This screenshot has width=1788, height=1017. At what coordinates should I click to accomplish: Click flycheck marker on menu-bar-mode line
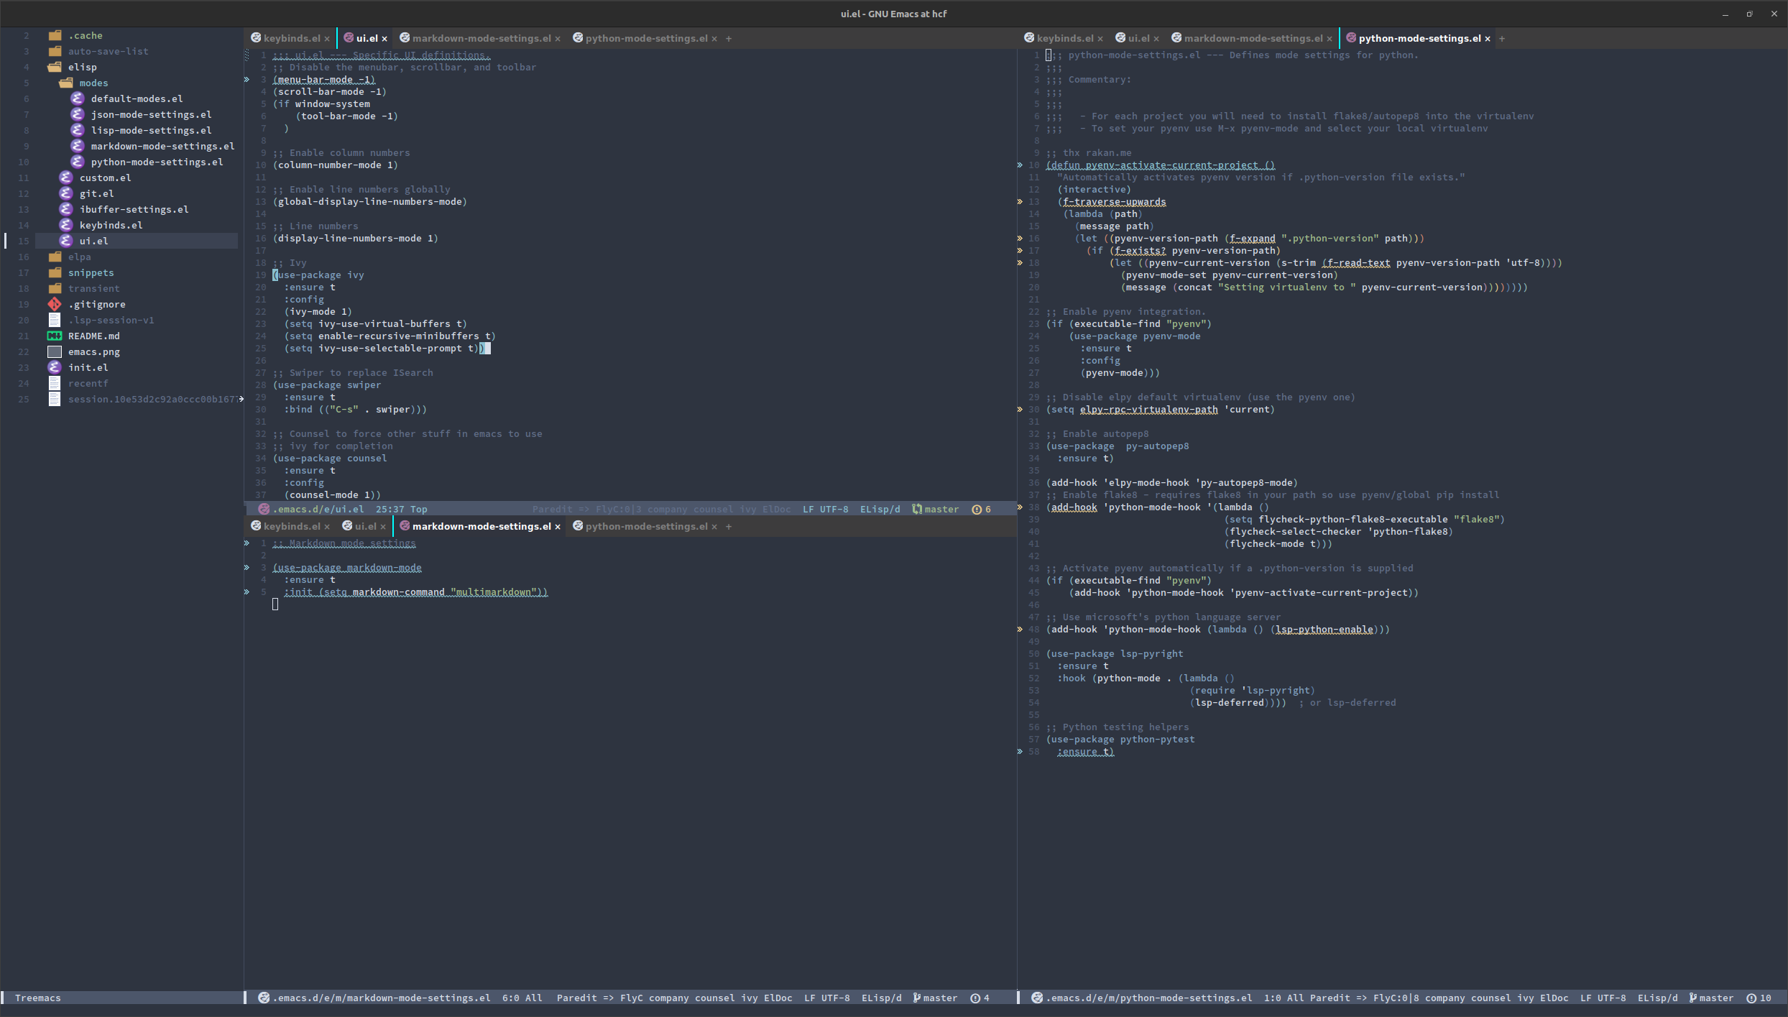pos(246,80)
